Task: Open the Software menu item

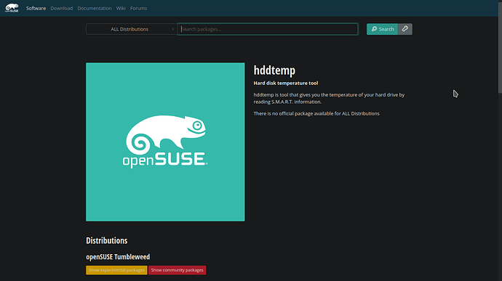Action: [36, 8]
